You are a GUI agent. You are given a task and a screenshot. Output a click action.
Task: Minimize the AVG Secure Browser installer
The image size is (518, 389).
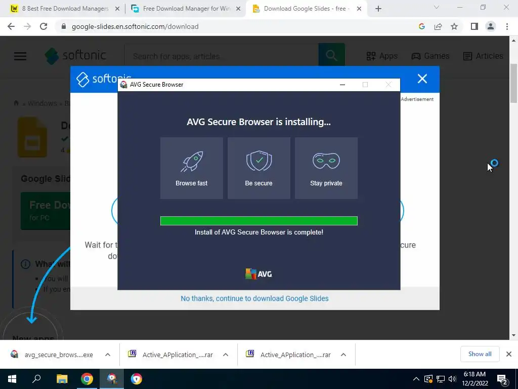coord(342,85)
